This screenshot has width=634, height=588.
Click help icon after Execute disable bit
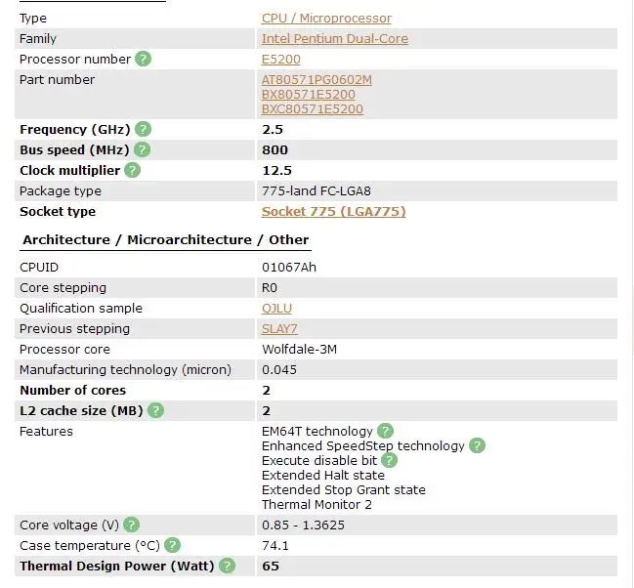coord(390,460)
